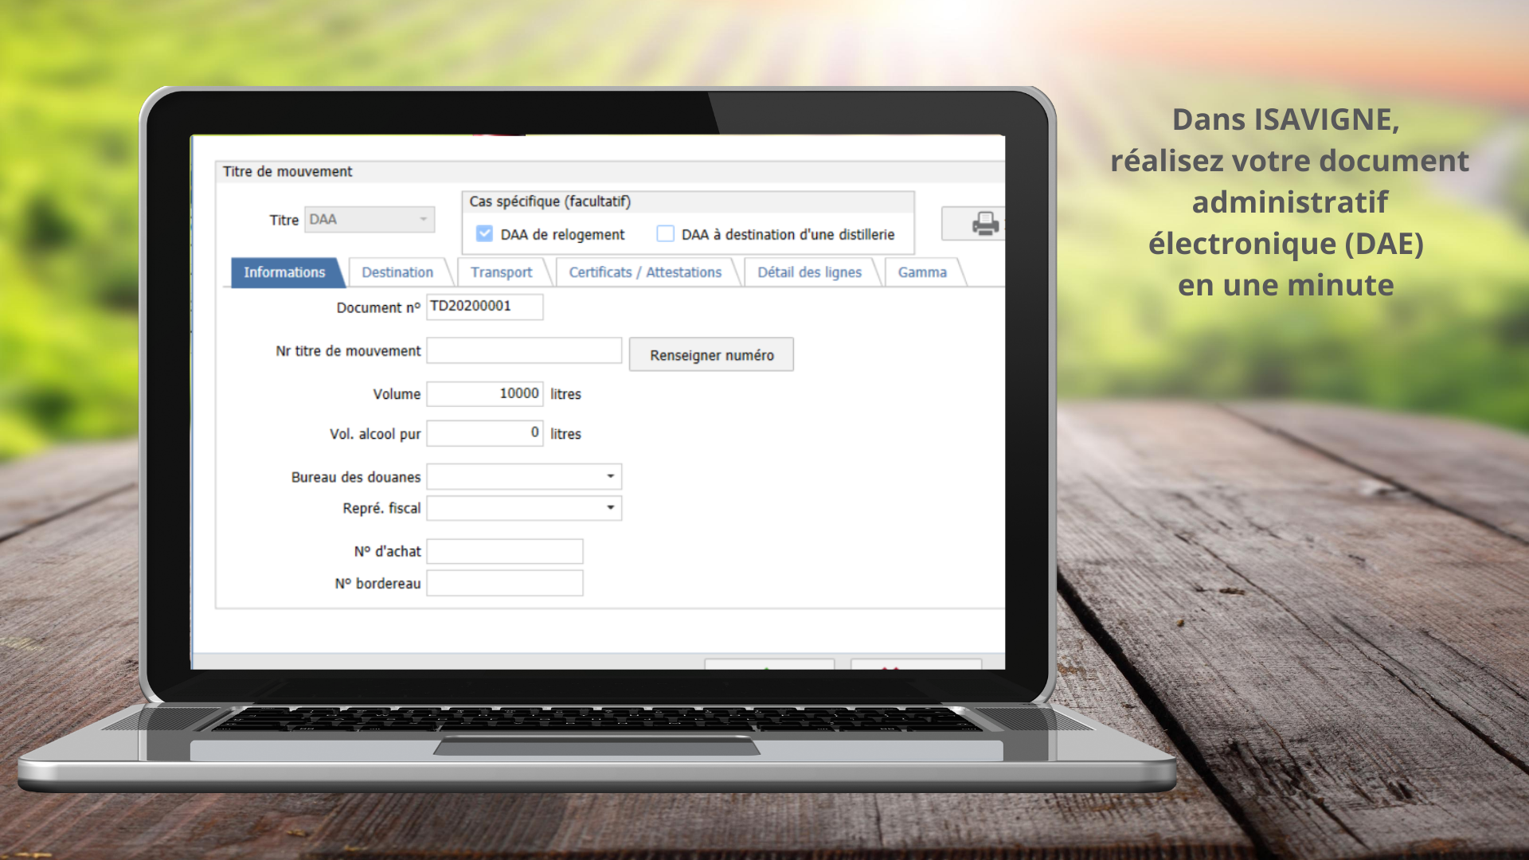Click the Vol. alcool pur field
This screenshot has height=860, width=1529.
coord(485,433)
